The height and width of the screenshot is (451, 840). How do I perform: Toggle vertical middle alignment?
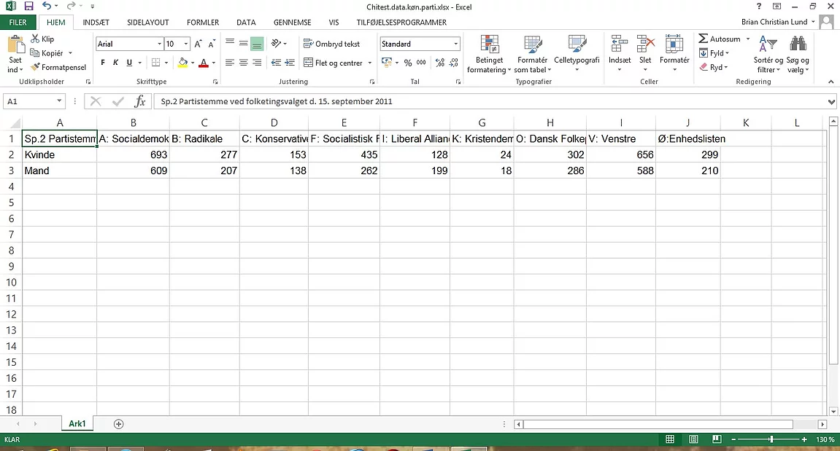pos(243,43)
